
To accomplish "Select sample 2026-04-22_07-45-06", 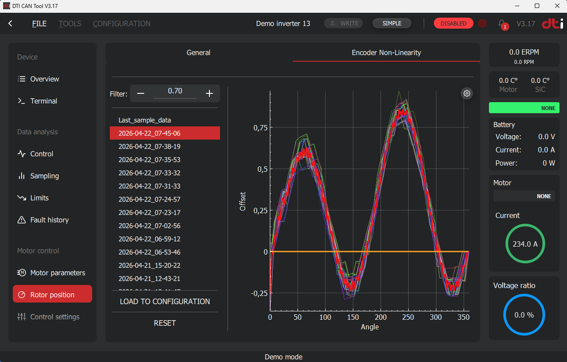I will [165, 133].
